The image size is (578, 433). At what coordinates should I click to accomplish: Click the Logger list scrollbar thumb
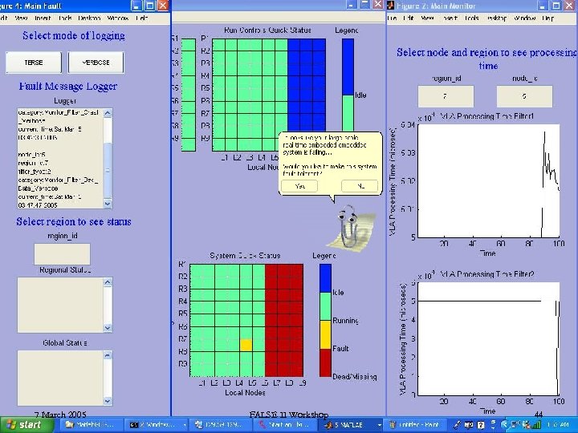point(108,171)
